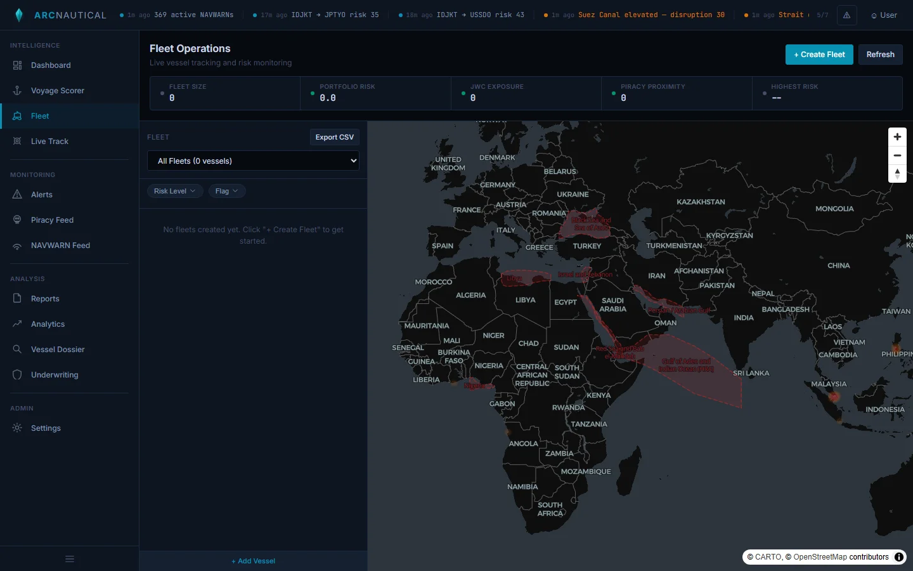Viewport: 913px width, 571px height.
Task: Click the warning alert icon near User
Action: (x=847, y=15)
